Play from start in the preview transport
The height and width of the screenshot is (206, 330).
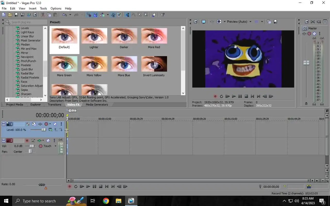coord(228,96)
